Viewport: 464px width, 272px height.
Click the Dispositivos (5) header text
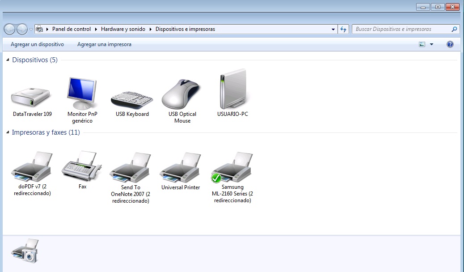point(35,60)
